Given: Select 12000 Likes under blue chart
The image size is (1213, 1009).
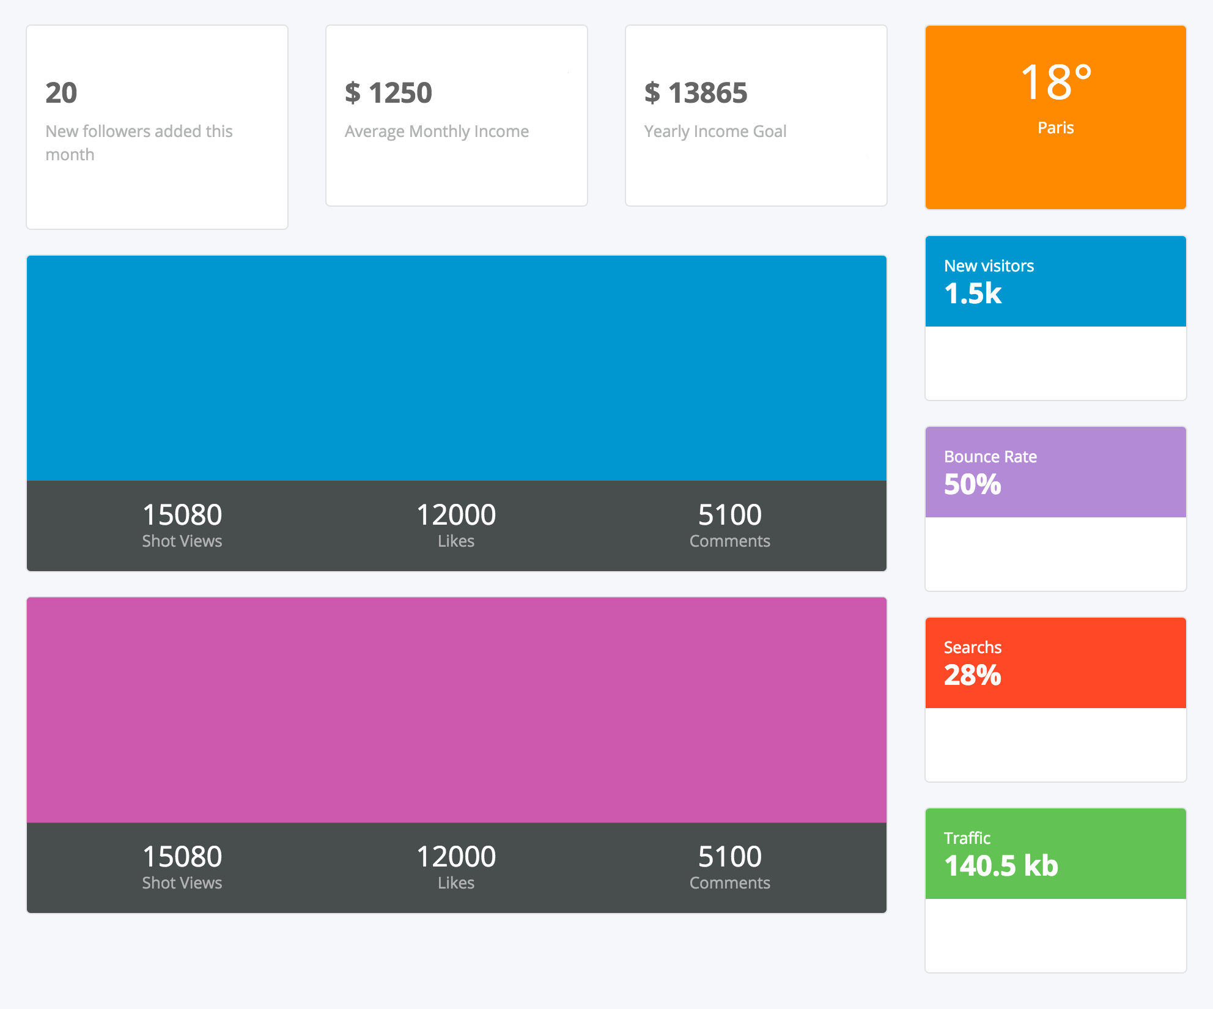Looking at the screenshot, I should (456, 525).
